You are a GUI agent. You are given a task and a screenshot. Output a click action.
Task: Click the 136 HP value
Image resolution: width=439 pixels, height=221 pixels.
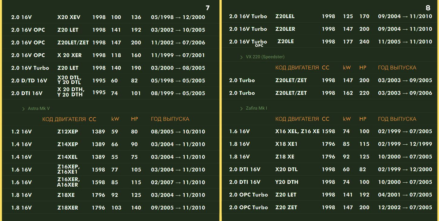click(x=136, y=17)
